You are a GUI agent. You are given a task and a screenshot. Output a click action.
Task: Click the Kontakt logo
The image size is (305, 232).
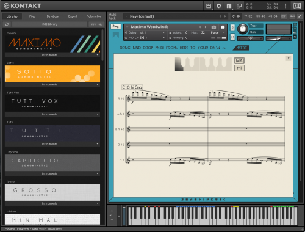coord(23,6)
